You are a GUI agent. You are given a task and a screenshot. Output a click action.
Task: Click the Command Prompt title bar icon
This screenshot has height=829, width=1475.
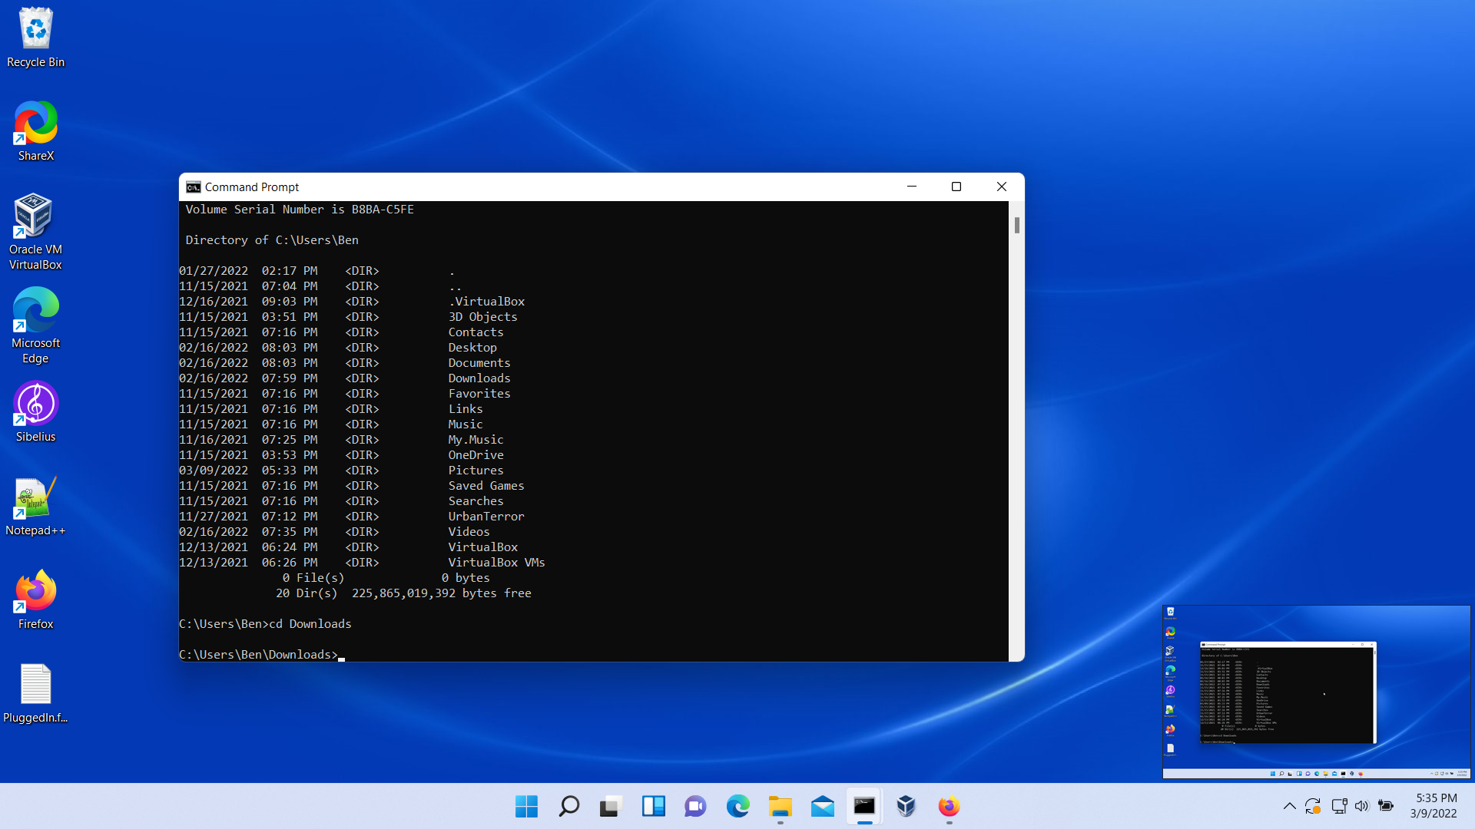pyautogui.click(x=194, y=187)
